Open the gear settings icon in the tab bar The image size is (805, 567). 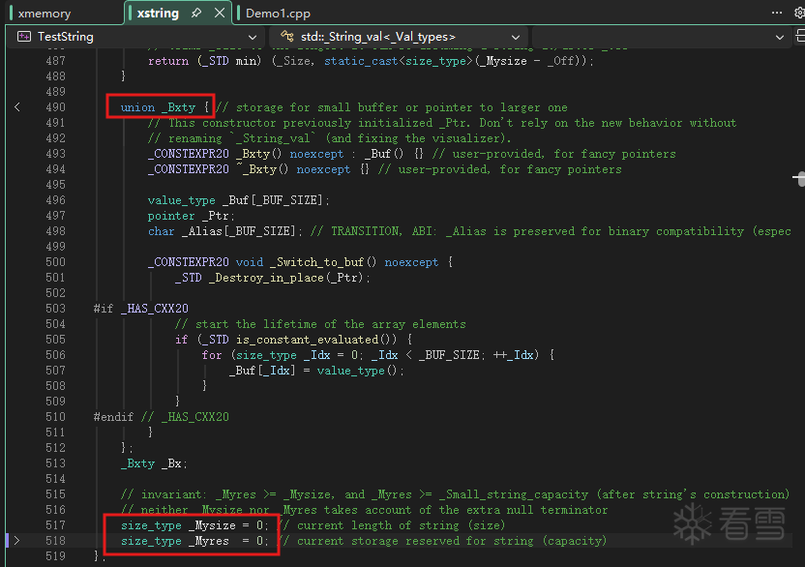(x=800, y=13)
